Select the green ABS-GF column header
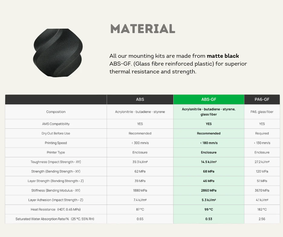 tap(209, 99)
